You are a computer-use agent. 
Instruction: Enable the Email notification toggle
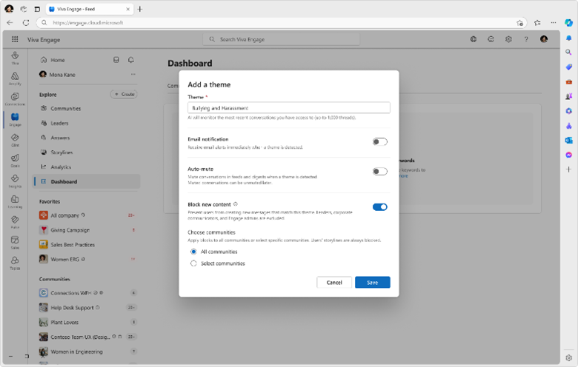[x=379, y=142]
